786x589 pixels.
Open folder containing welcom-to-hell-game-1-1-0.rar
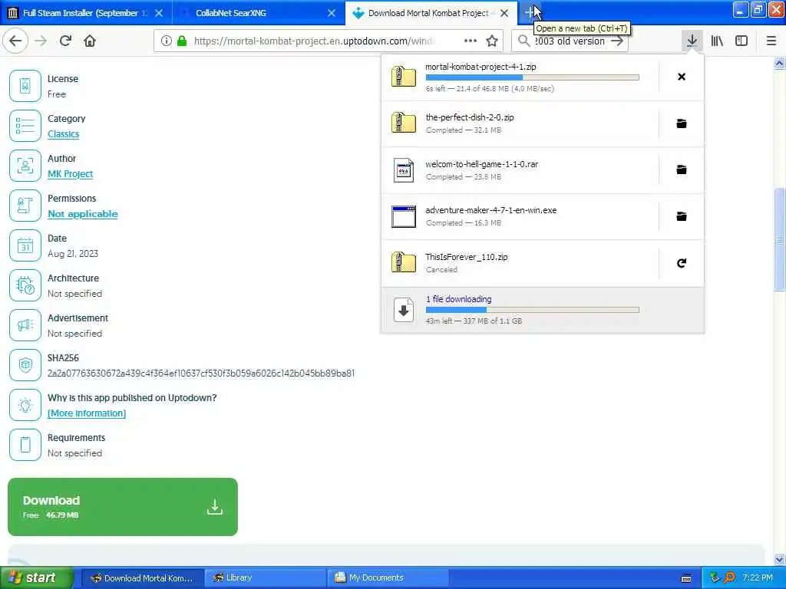(x=682, y=169)
